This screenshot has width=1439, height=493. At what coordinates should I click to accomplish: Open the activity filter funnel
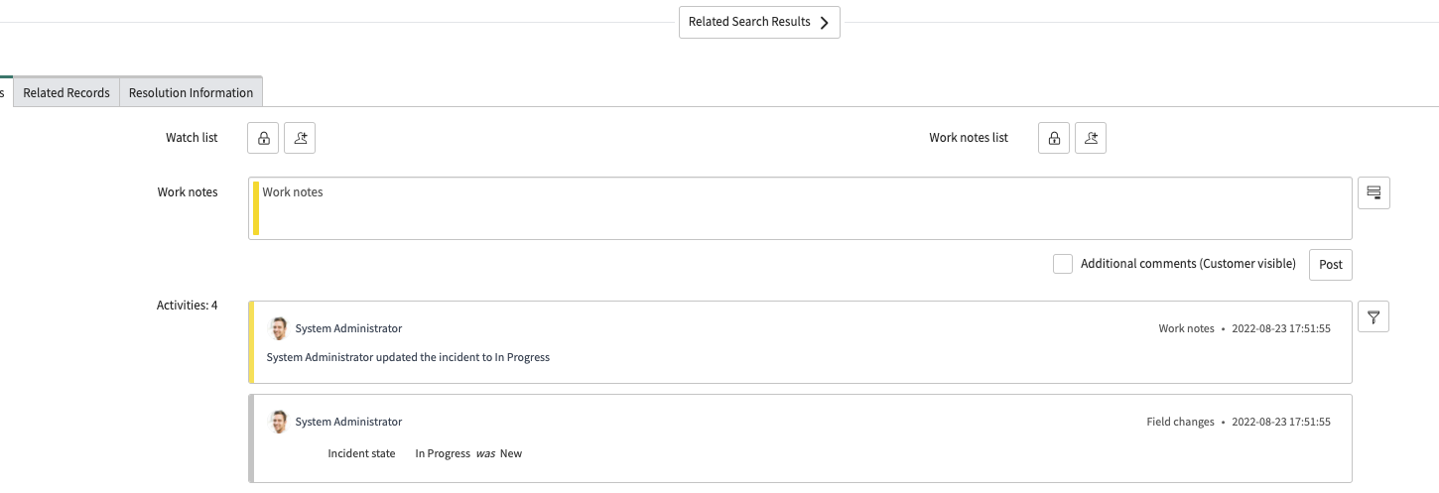[1374, 317]
